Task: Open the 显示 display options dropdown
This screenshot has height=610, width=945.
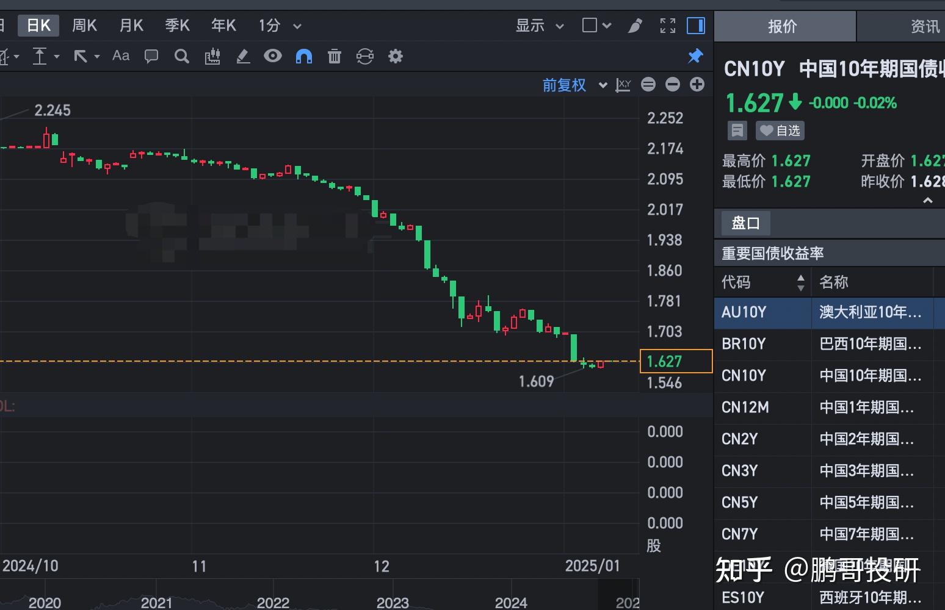Action: pos(538,26)
